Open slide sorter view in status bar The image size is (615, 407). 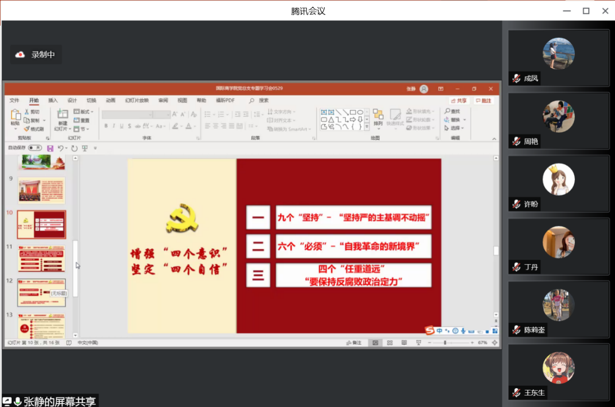390,343
